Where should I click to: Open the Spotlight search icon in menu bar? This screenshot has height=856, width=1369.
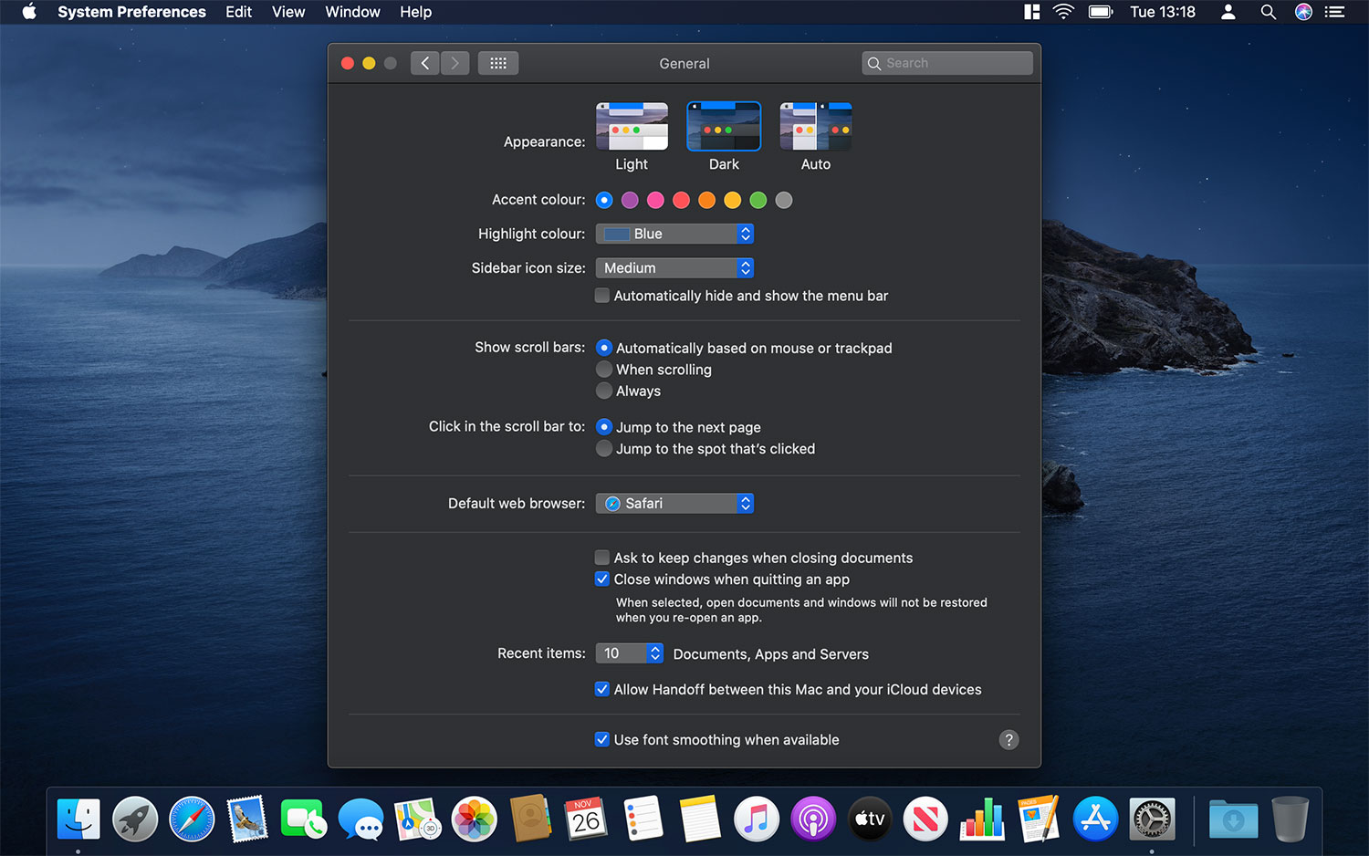point(1269,12)
